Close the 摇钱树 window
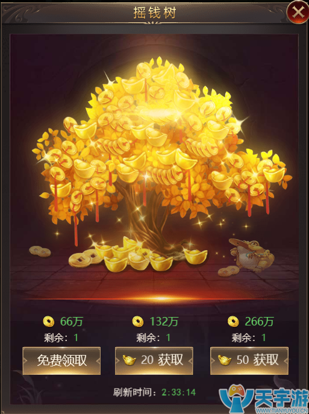309x414 pixels. [x=298, y=12]
